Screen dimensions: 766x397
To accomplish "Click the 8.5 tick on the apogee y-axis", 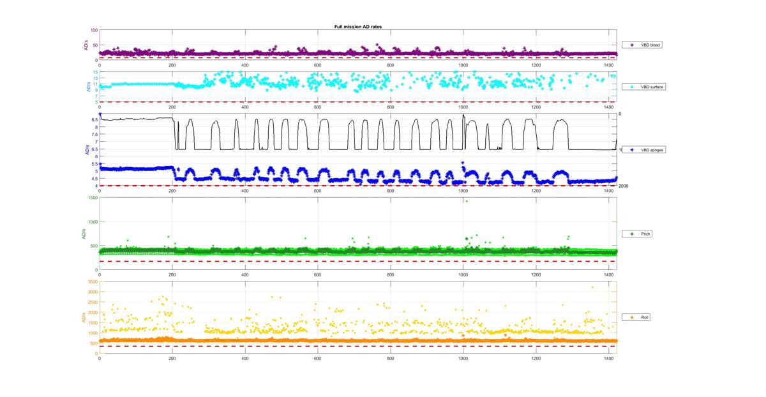I will tap(94, 120).
